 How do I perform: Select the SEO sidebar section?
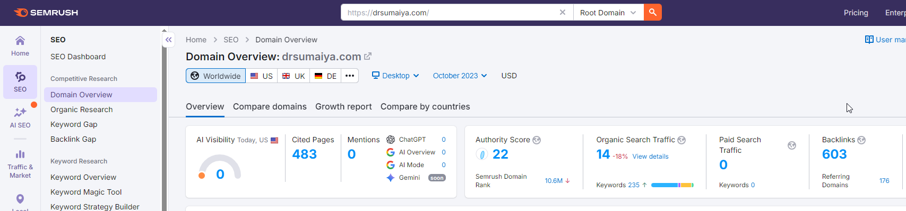tap(20, 82)
